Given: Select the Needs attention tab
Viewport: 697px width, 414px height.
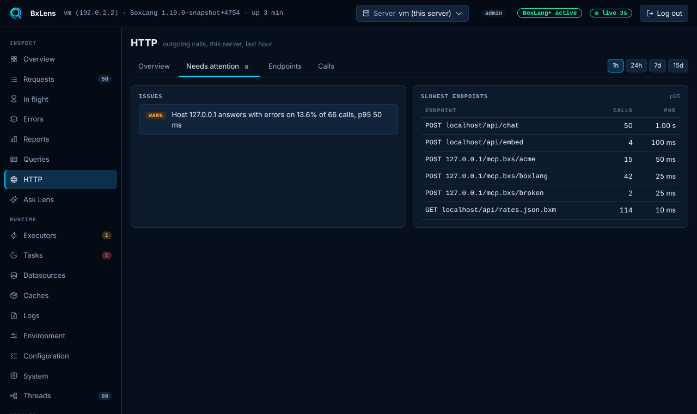Looking at the screenshot, I should (219, 66).
